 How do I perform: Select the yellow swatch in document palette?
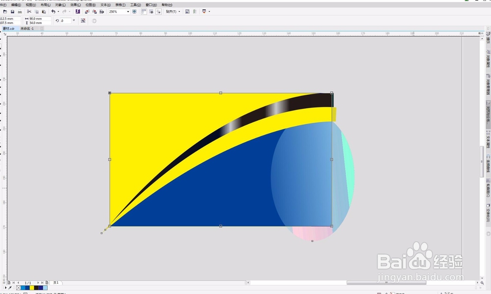pyautogui.click(x=31, y=288)
